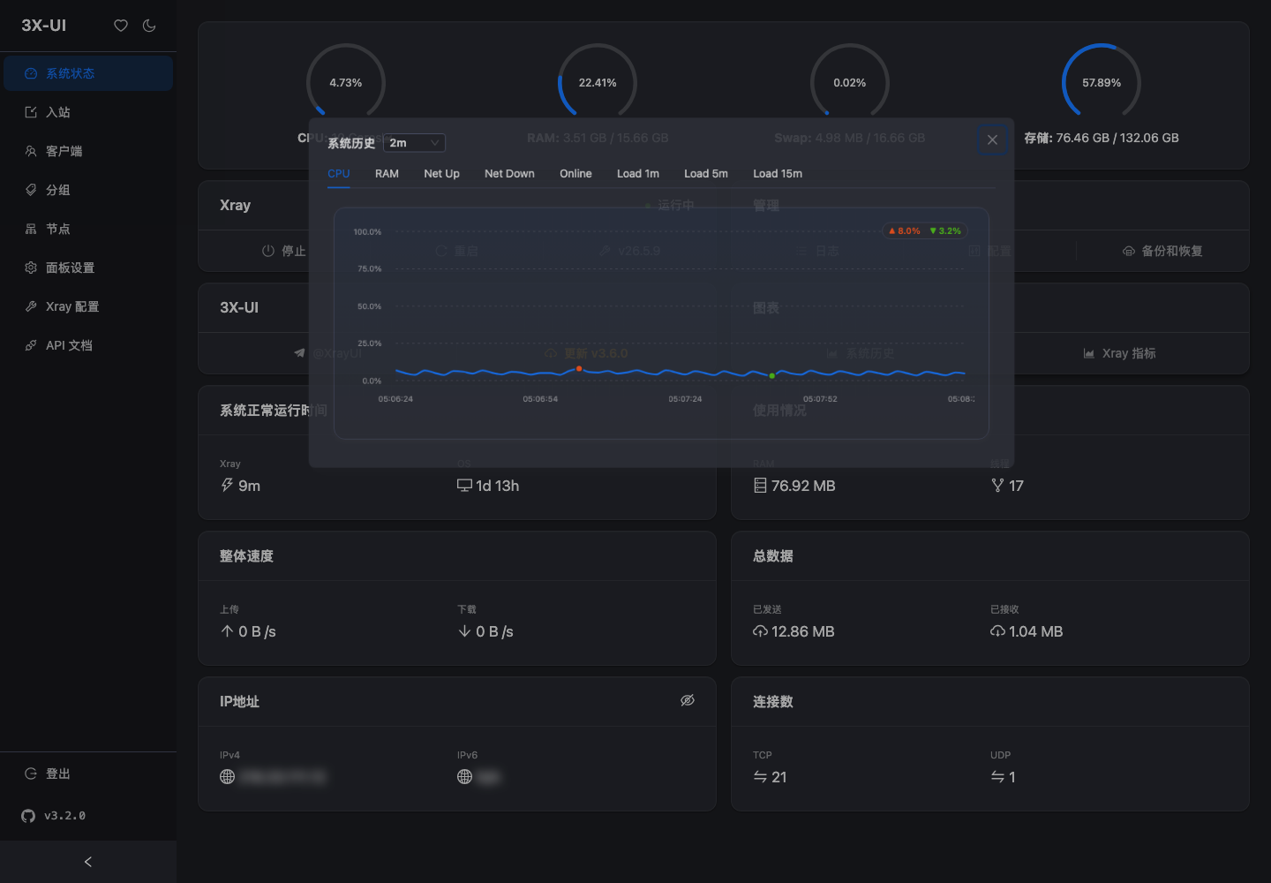The height and width of the screenshot is (883, 1271).
Task: Click the 50.0% y-axis label
Action: [369, 306]
